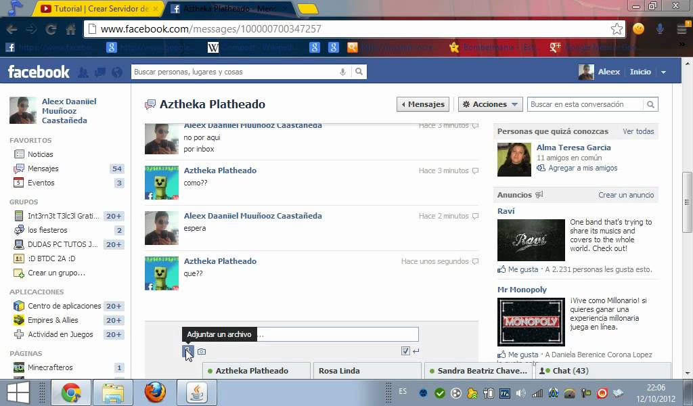Open the account dropdown arrow beside Inicio
693x406 pixels.
point(663,72)
